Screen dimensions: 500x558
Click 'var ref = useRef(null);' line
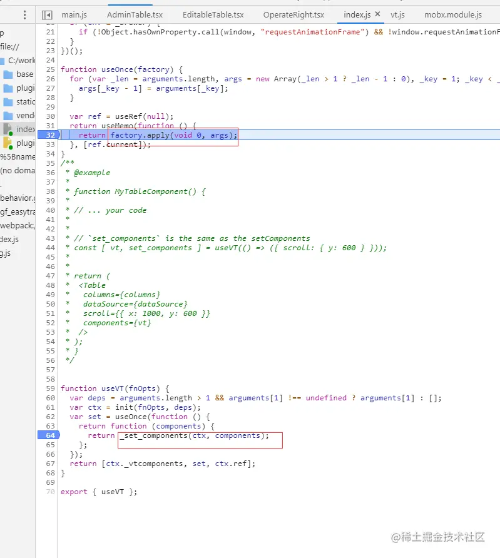[x=121, y=116]
